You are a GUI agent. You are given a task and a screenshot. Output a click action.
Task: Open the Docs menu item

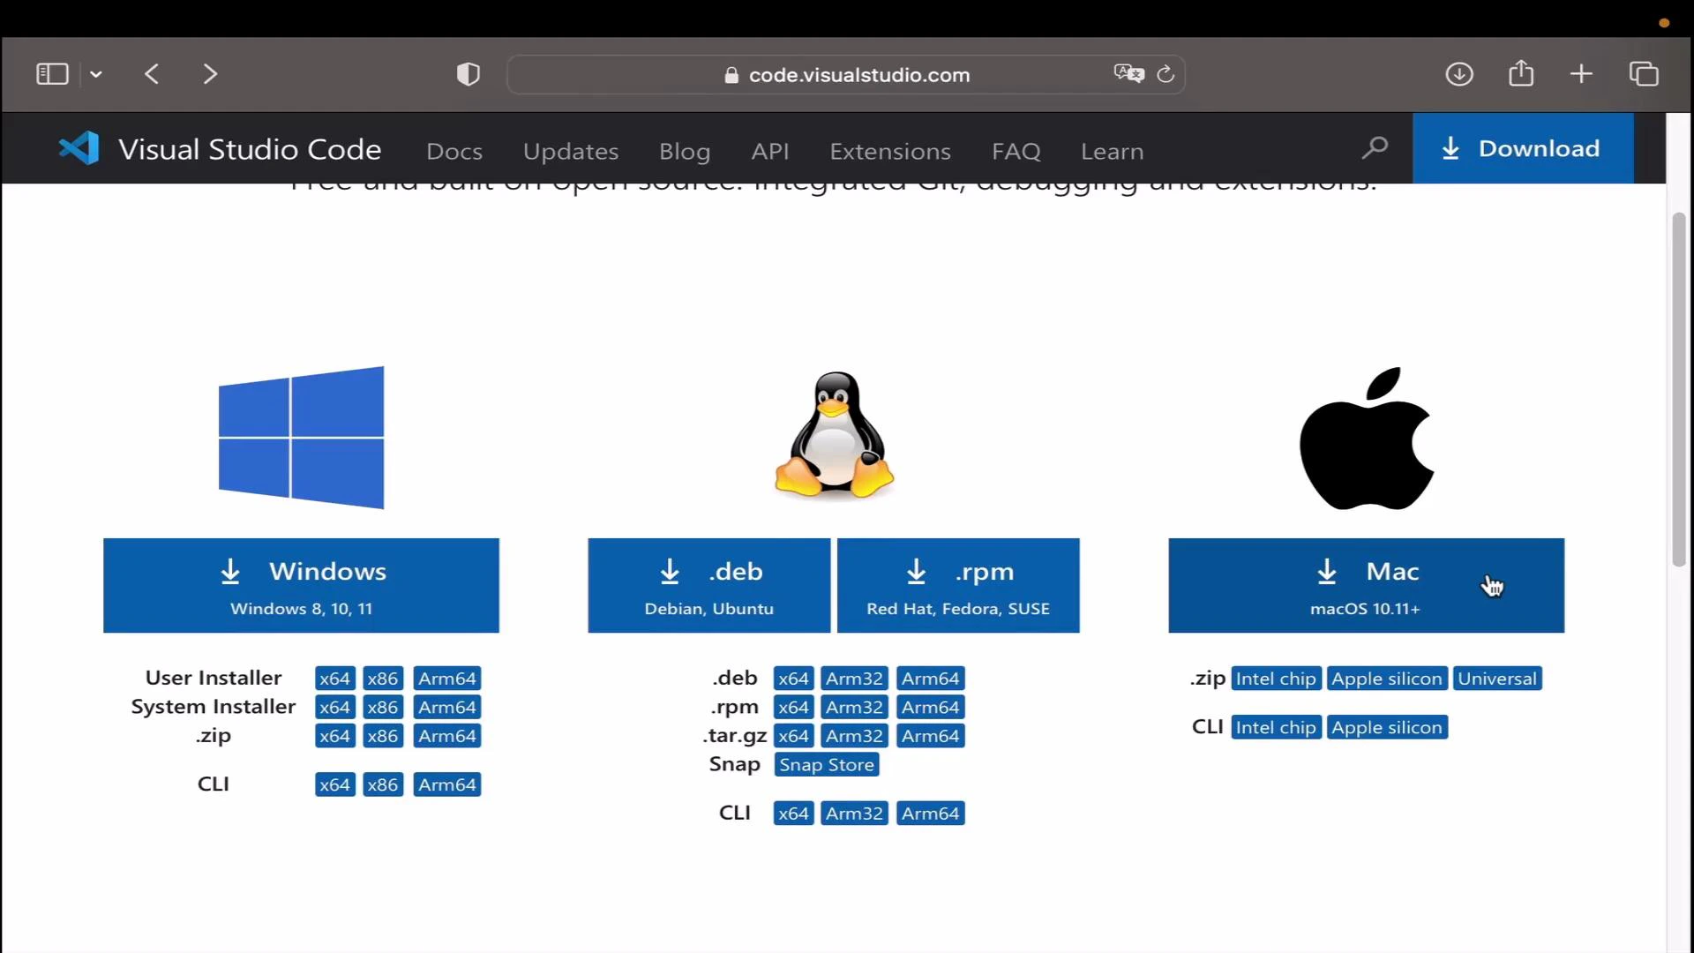(x=454, y=151)
